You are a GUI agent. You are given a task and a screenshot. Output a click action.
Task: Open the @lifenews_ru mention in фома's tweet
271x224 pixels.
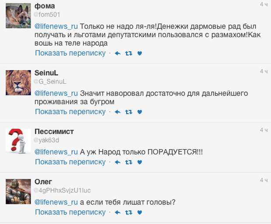[56, 26]
